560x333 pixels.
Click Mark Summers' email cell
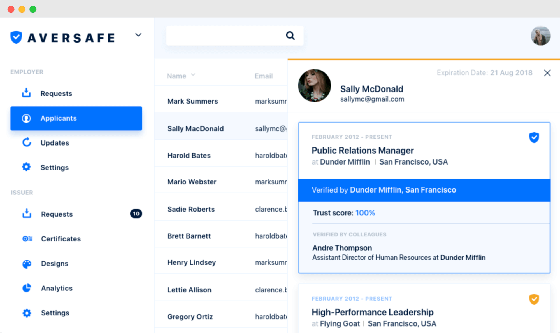tap(271, 101)
